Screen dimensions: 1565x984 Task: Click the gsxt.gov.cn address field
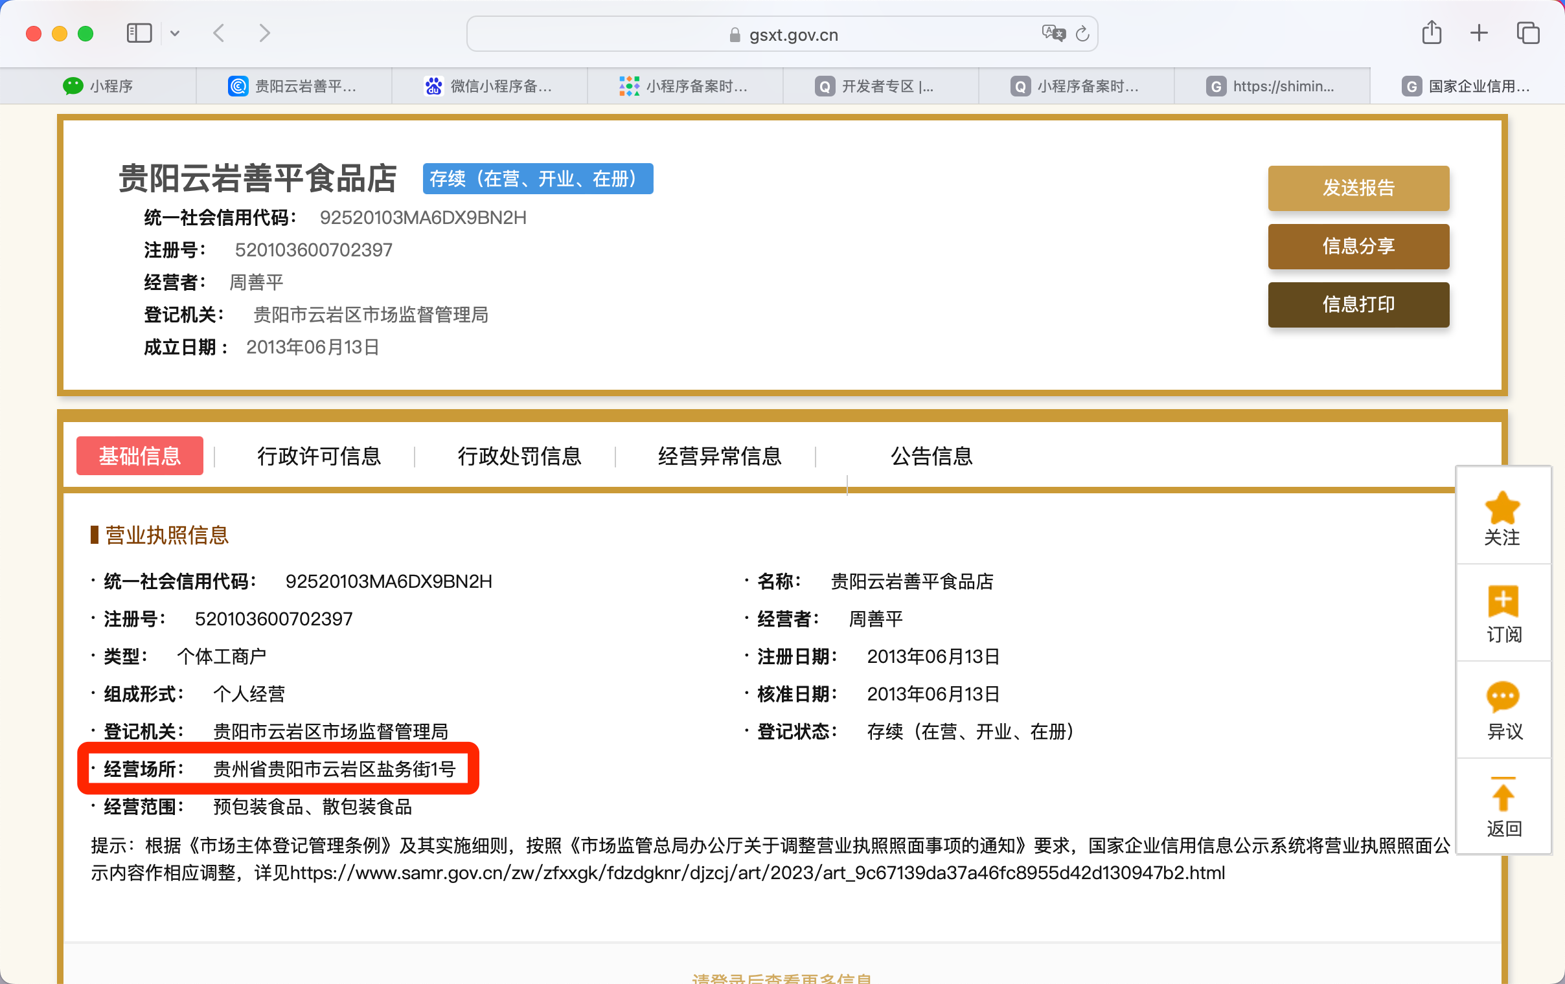[x=793, y=34]
